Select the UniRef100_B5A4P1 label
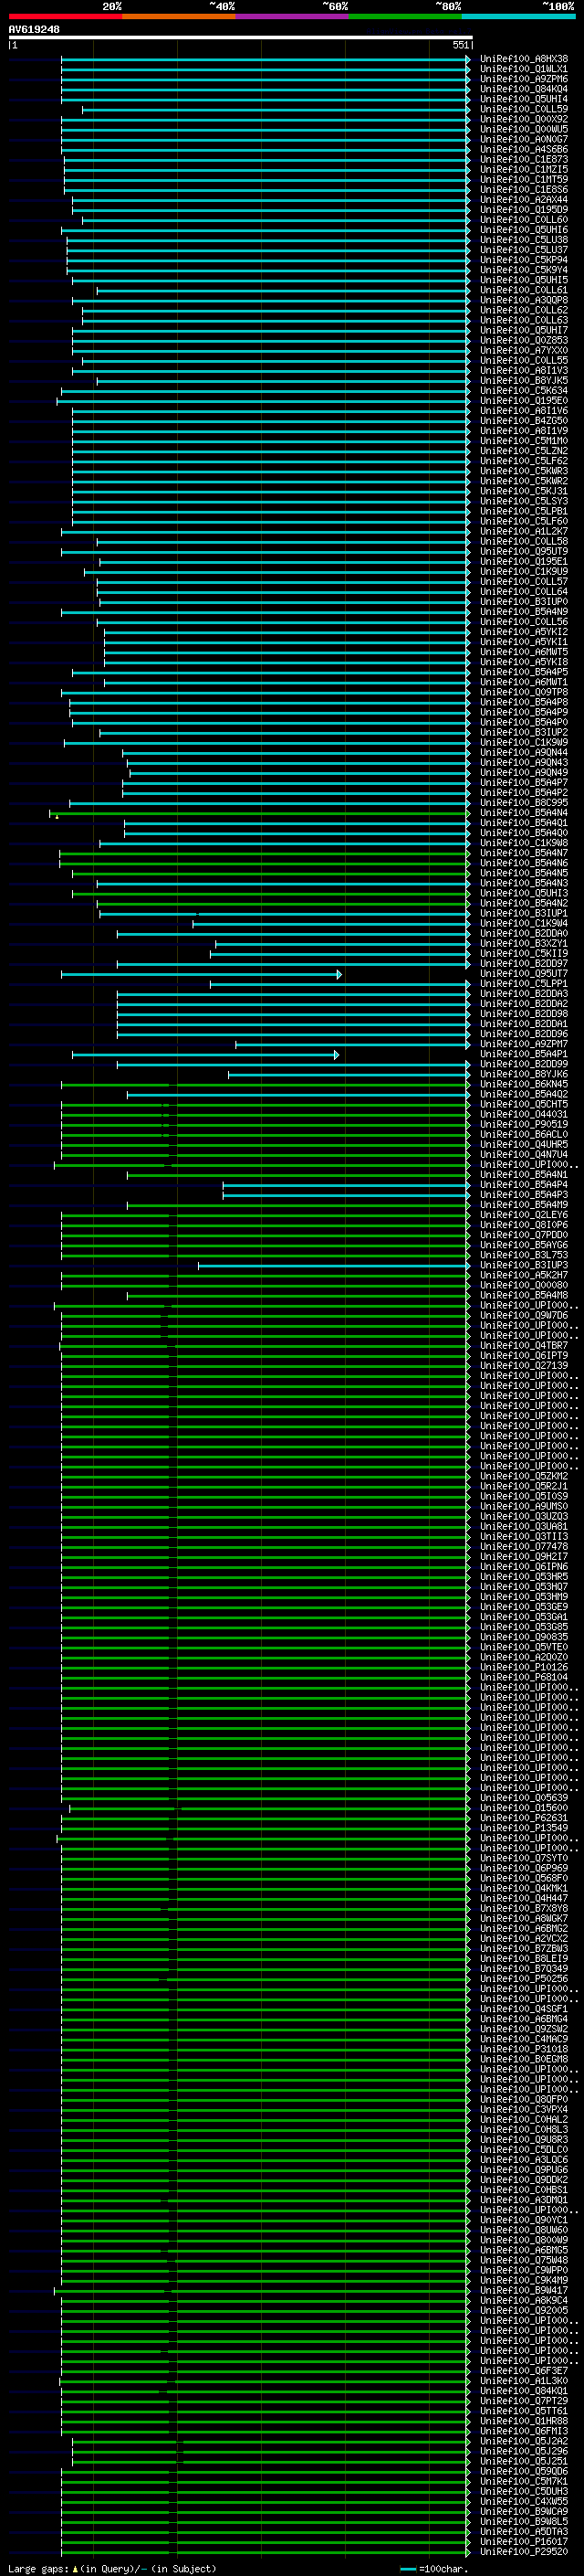Viewport: 584px width, 2576px height. point(524,1054)
